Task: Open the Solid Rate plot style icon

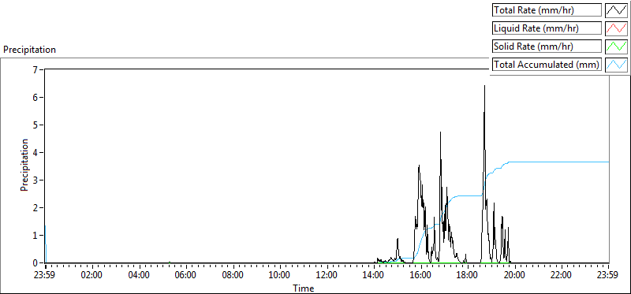Action: [617, 47]
